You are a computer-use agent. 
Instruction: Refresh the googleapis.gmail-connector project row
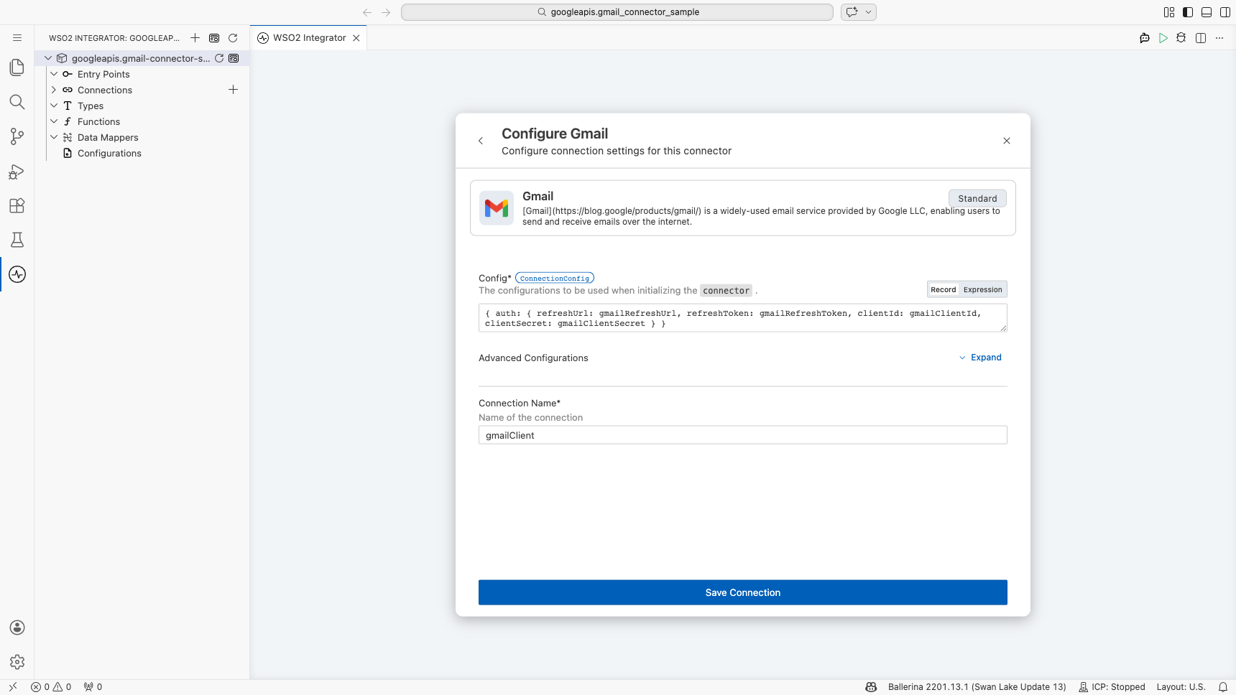[219, 58]
